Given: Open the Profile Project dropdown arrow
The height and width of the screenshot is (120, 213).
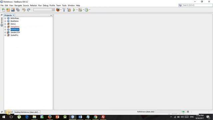Looking at the screenshot, I should point(90,10).
